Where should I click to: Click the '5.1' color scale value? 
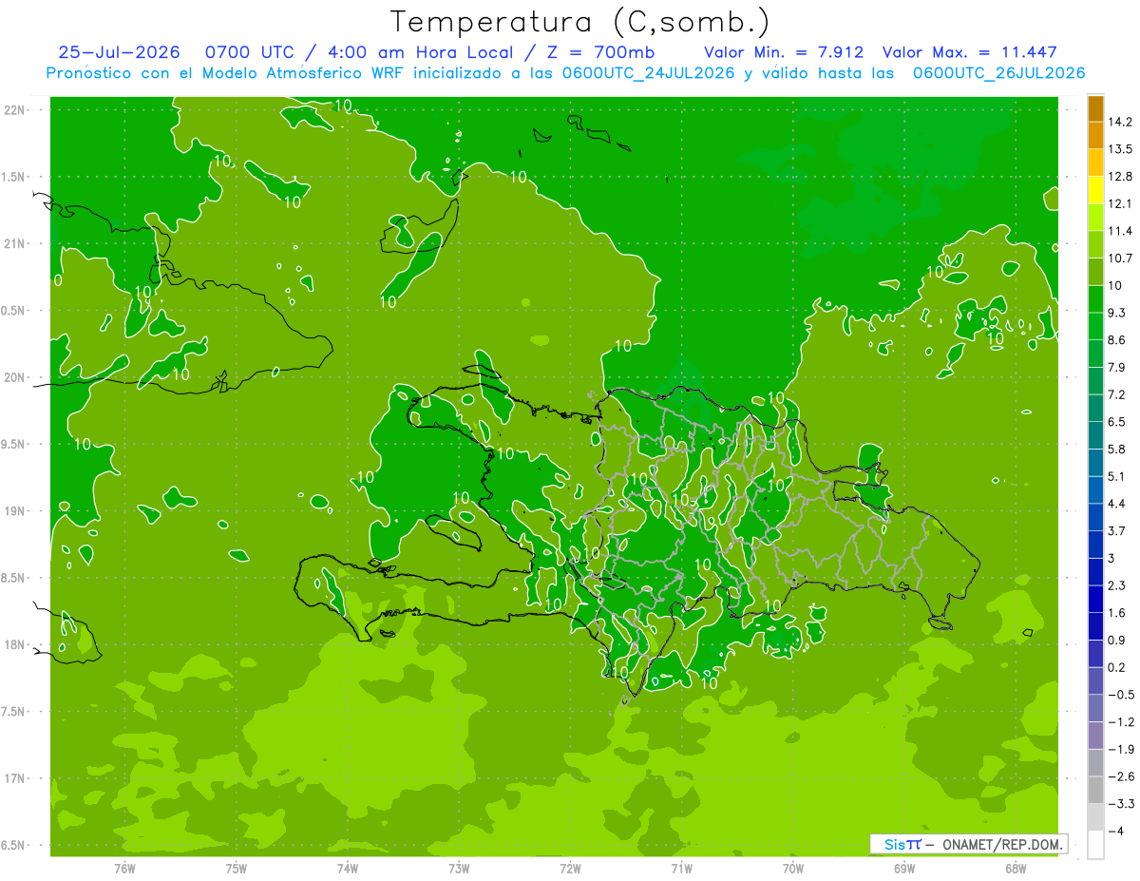[x=1117, y=476]
